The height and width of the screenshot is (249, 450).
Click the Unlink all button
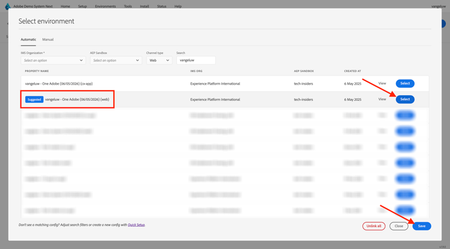(374, 226)
